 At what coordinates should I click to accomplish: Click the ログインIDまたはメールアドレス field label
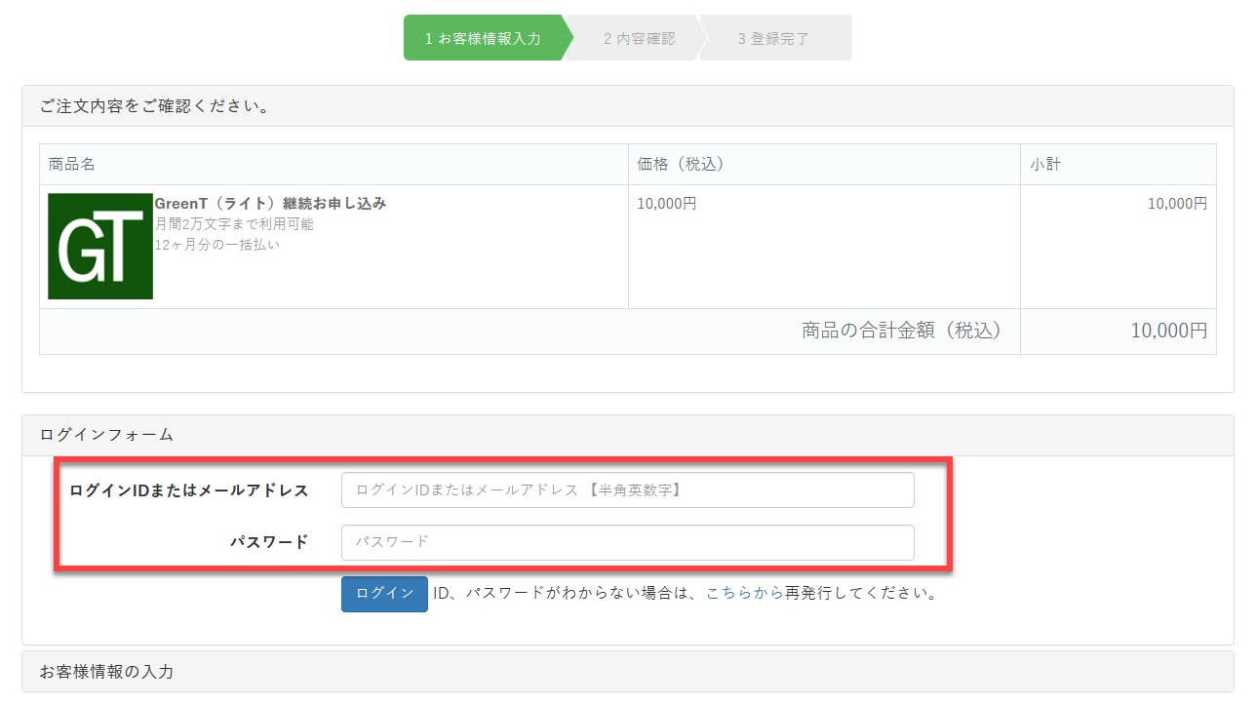coord(189,490)
